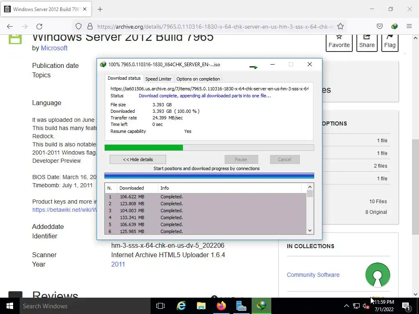Viewport: 419px width, 314px height.
Task: Click the IDM extension icon in Firefox toolbar
Action: pos(394,27)
